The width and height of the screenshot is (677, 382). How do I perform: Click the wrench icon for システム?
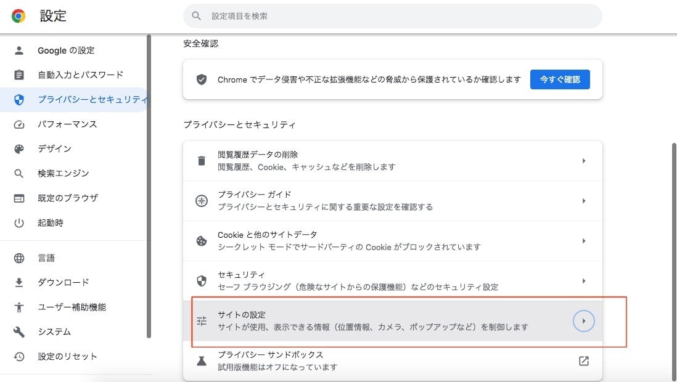coord(19,332)
